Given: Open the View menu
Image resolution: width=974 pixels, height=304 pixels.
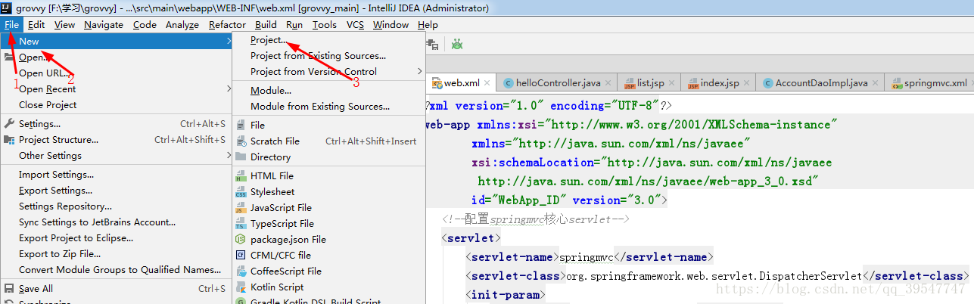Looking at the screenshot, I should 65,25.
